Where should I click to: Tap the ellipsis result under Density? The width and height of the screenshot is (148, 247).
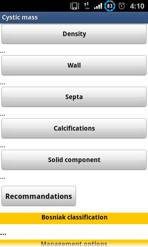[3, 52]
